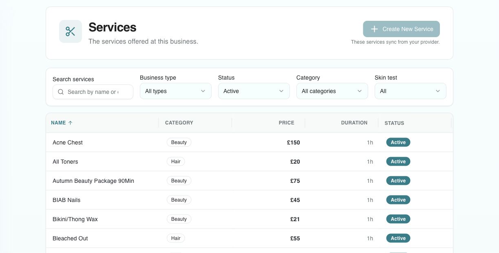Open the Status filter showing Active
The image size is (499, 253).
(x=254, y=91)
